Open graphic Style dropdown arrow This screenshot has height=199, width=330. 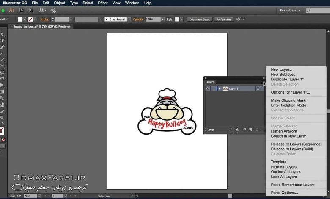[x=181, y=19]
